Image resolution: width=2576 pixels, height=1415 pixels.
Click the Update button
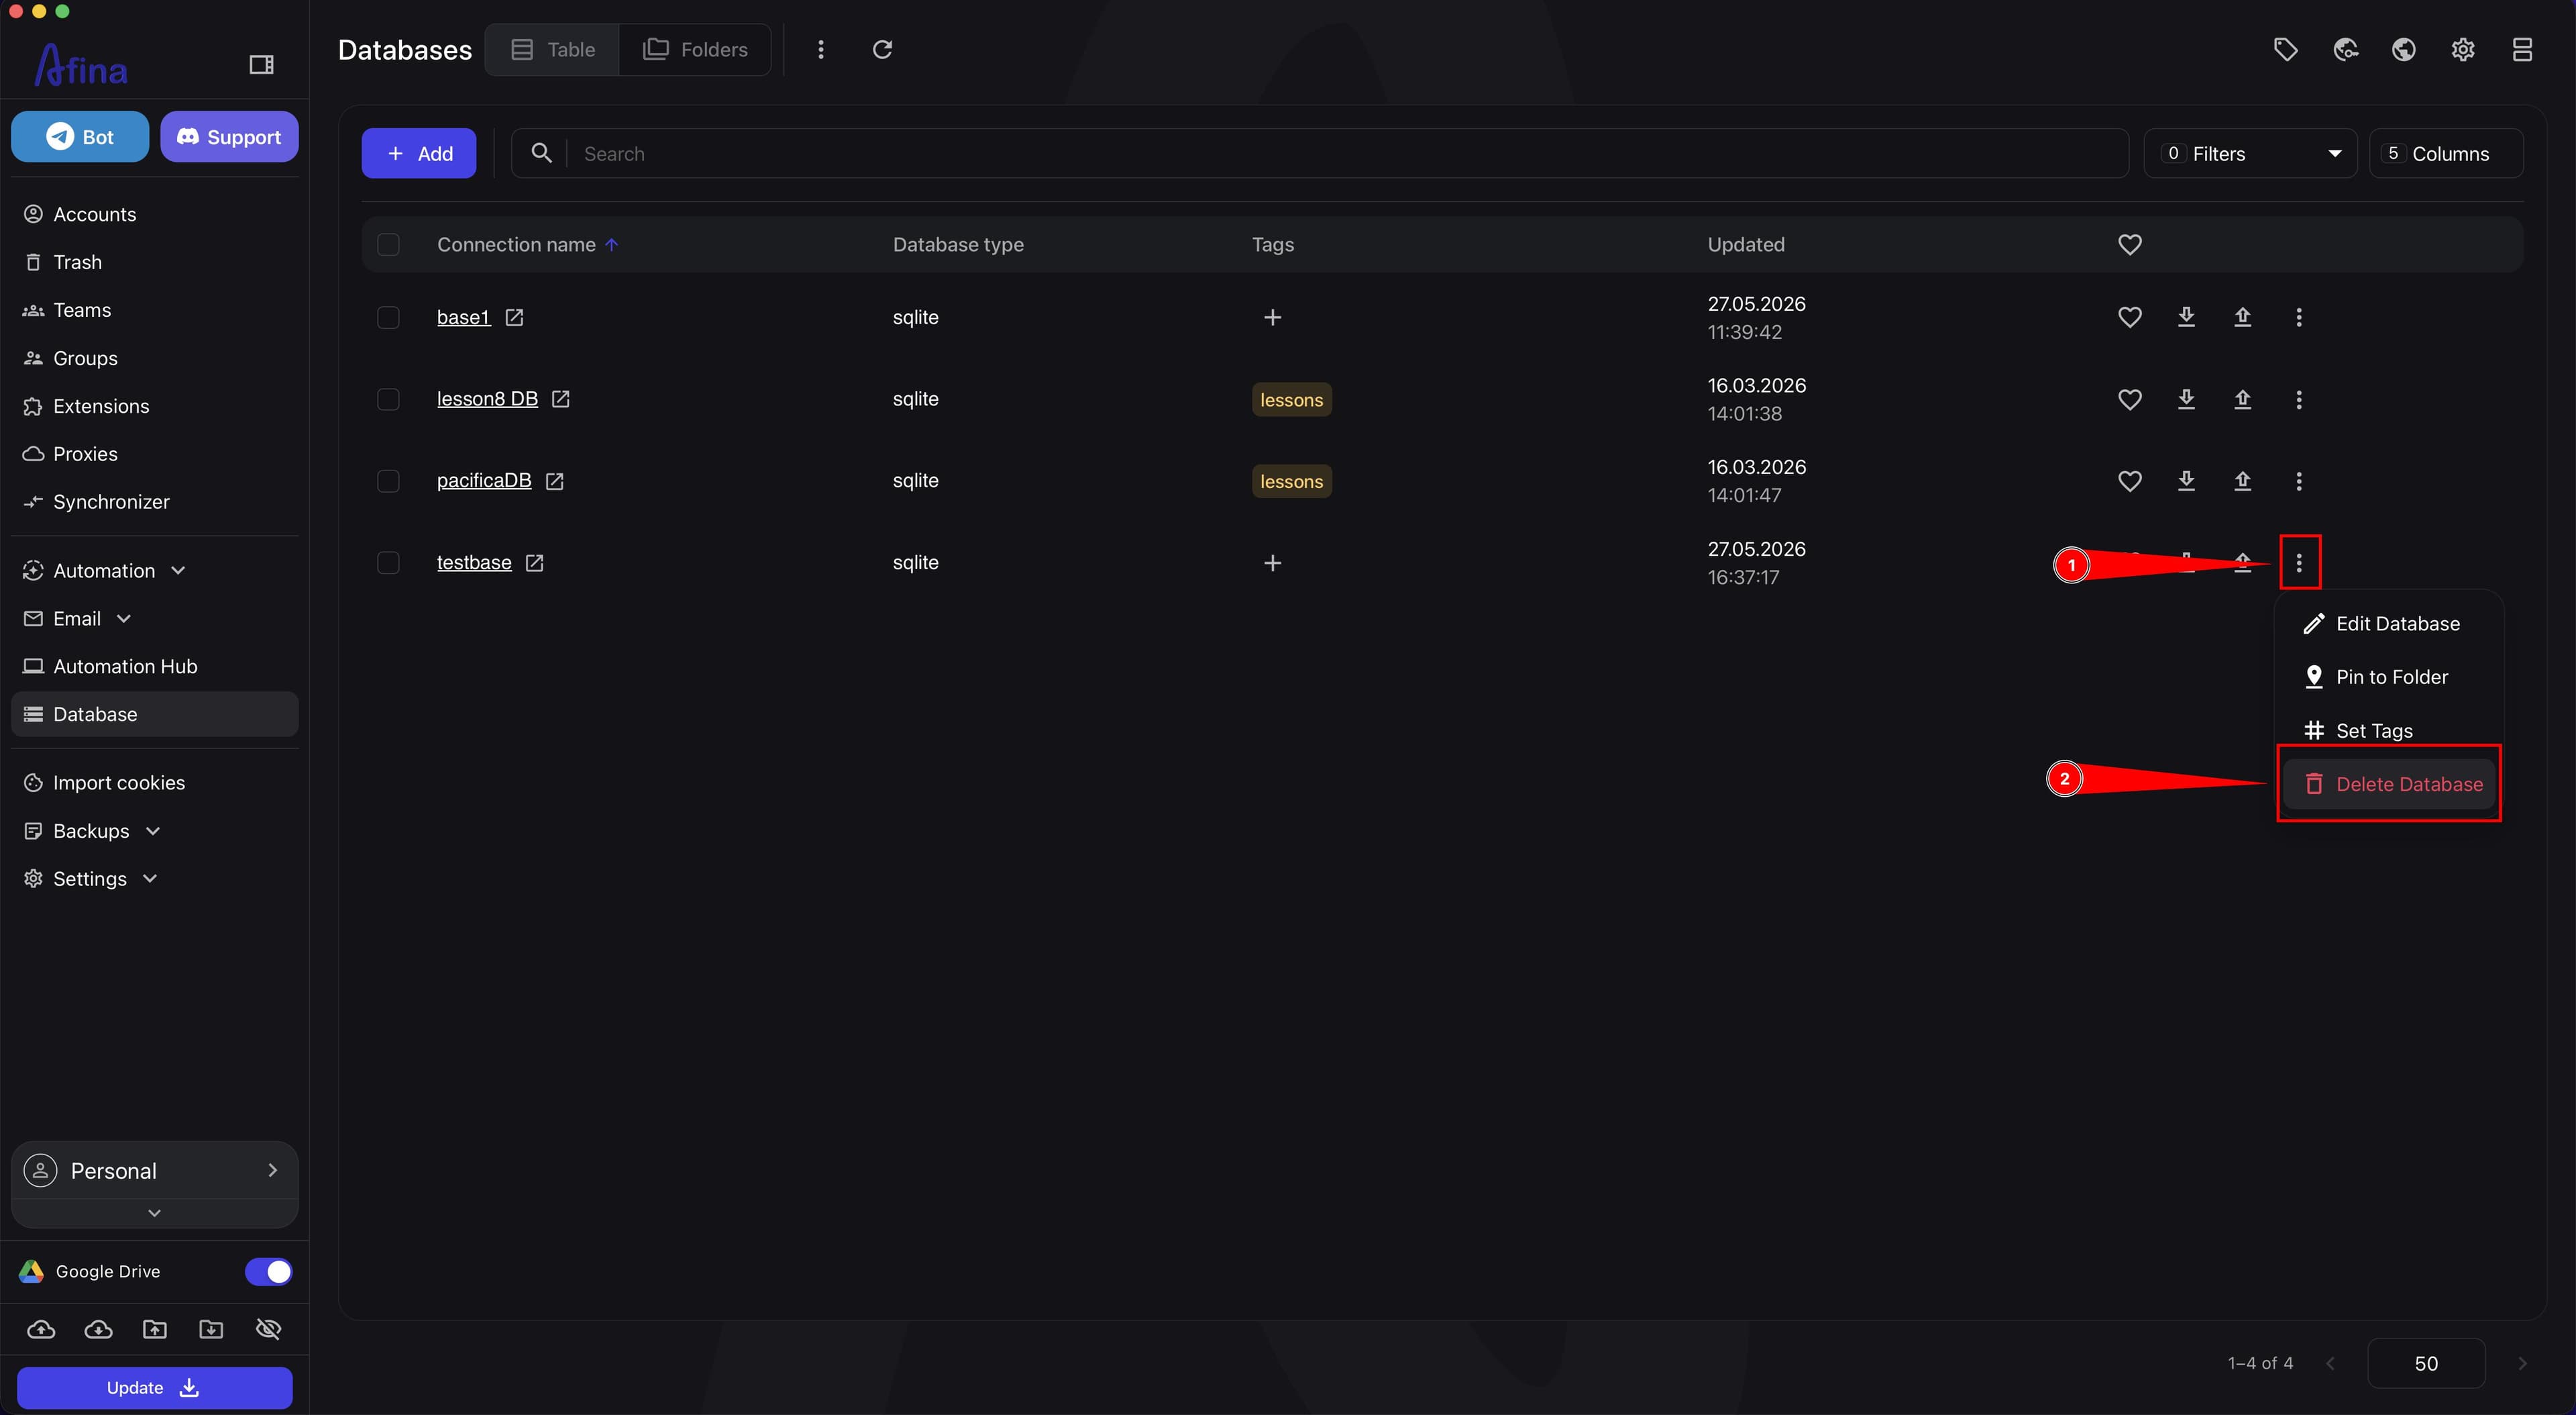pos(154,1389)
